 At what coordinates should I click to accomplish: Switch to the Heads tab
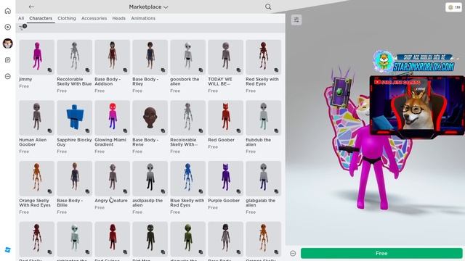point(118,18)
